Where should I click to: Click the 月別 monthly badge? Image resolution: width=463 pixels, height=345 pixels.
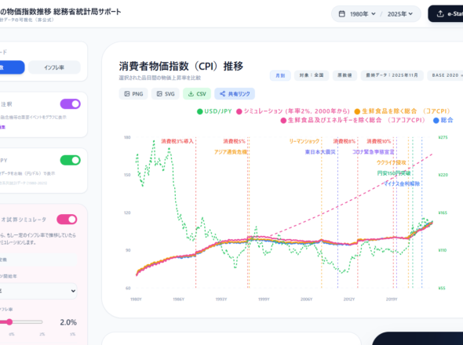click(280, 75)
